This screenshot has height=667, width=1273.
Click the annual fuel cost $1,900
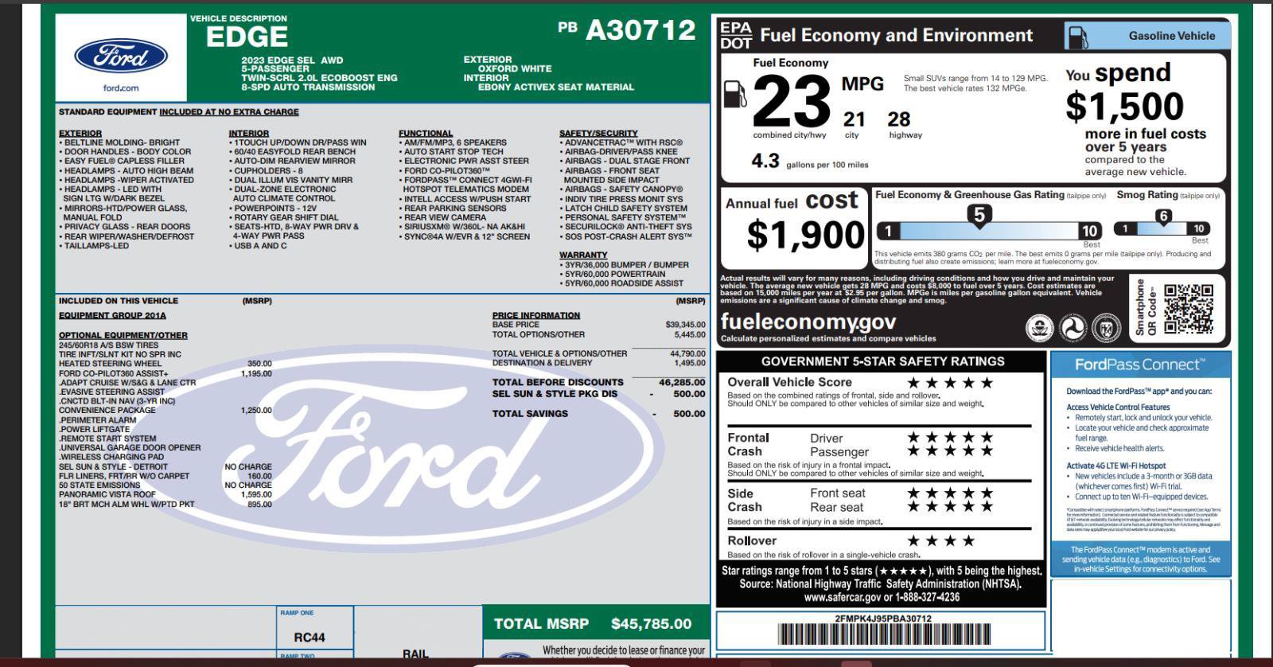click(x=805, y=235)
